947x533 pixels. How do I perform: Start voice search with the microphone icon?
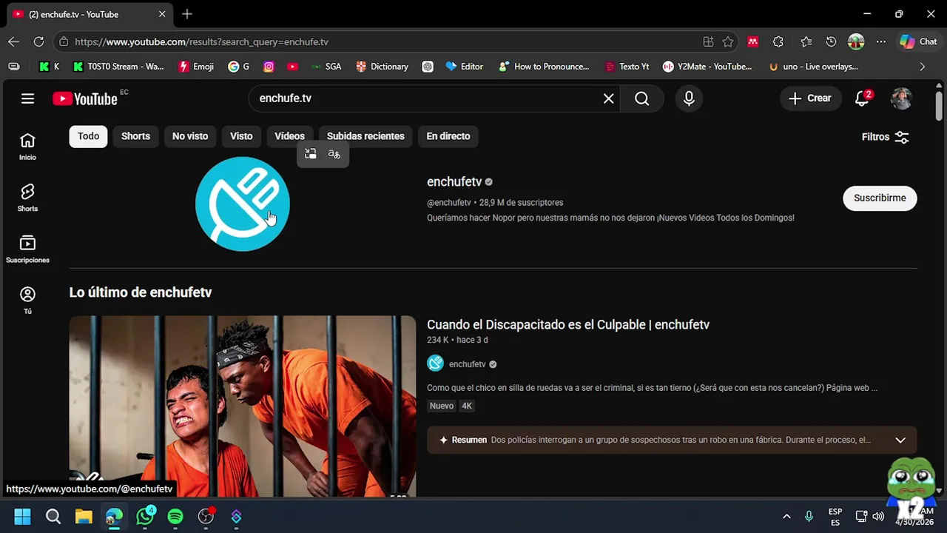(689, 98)
